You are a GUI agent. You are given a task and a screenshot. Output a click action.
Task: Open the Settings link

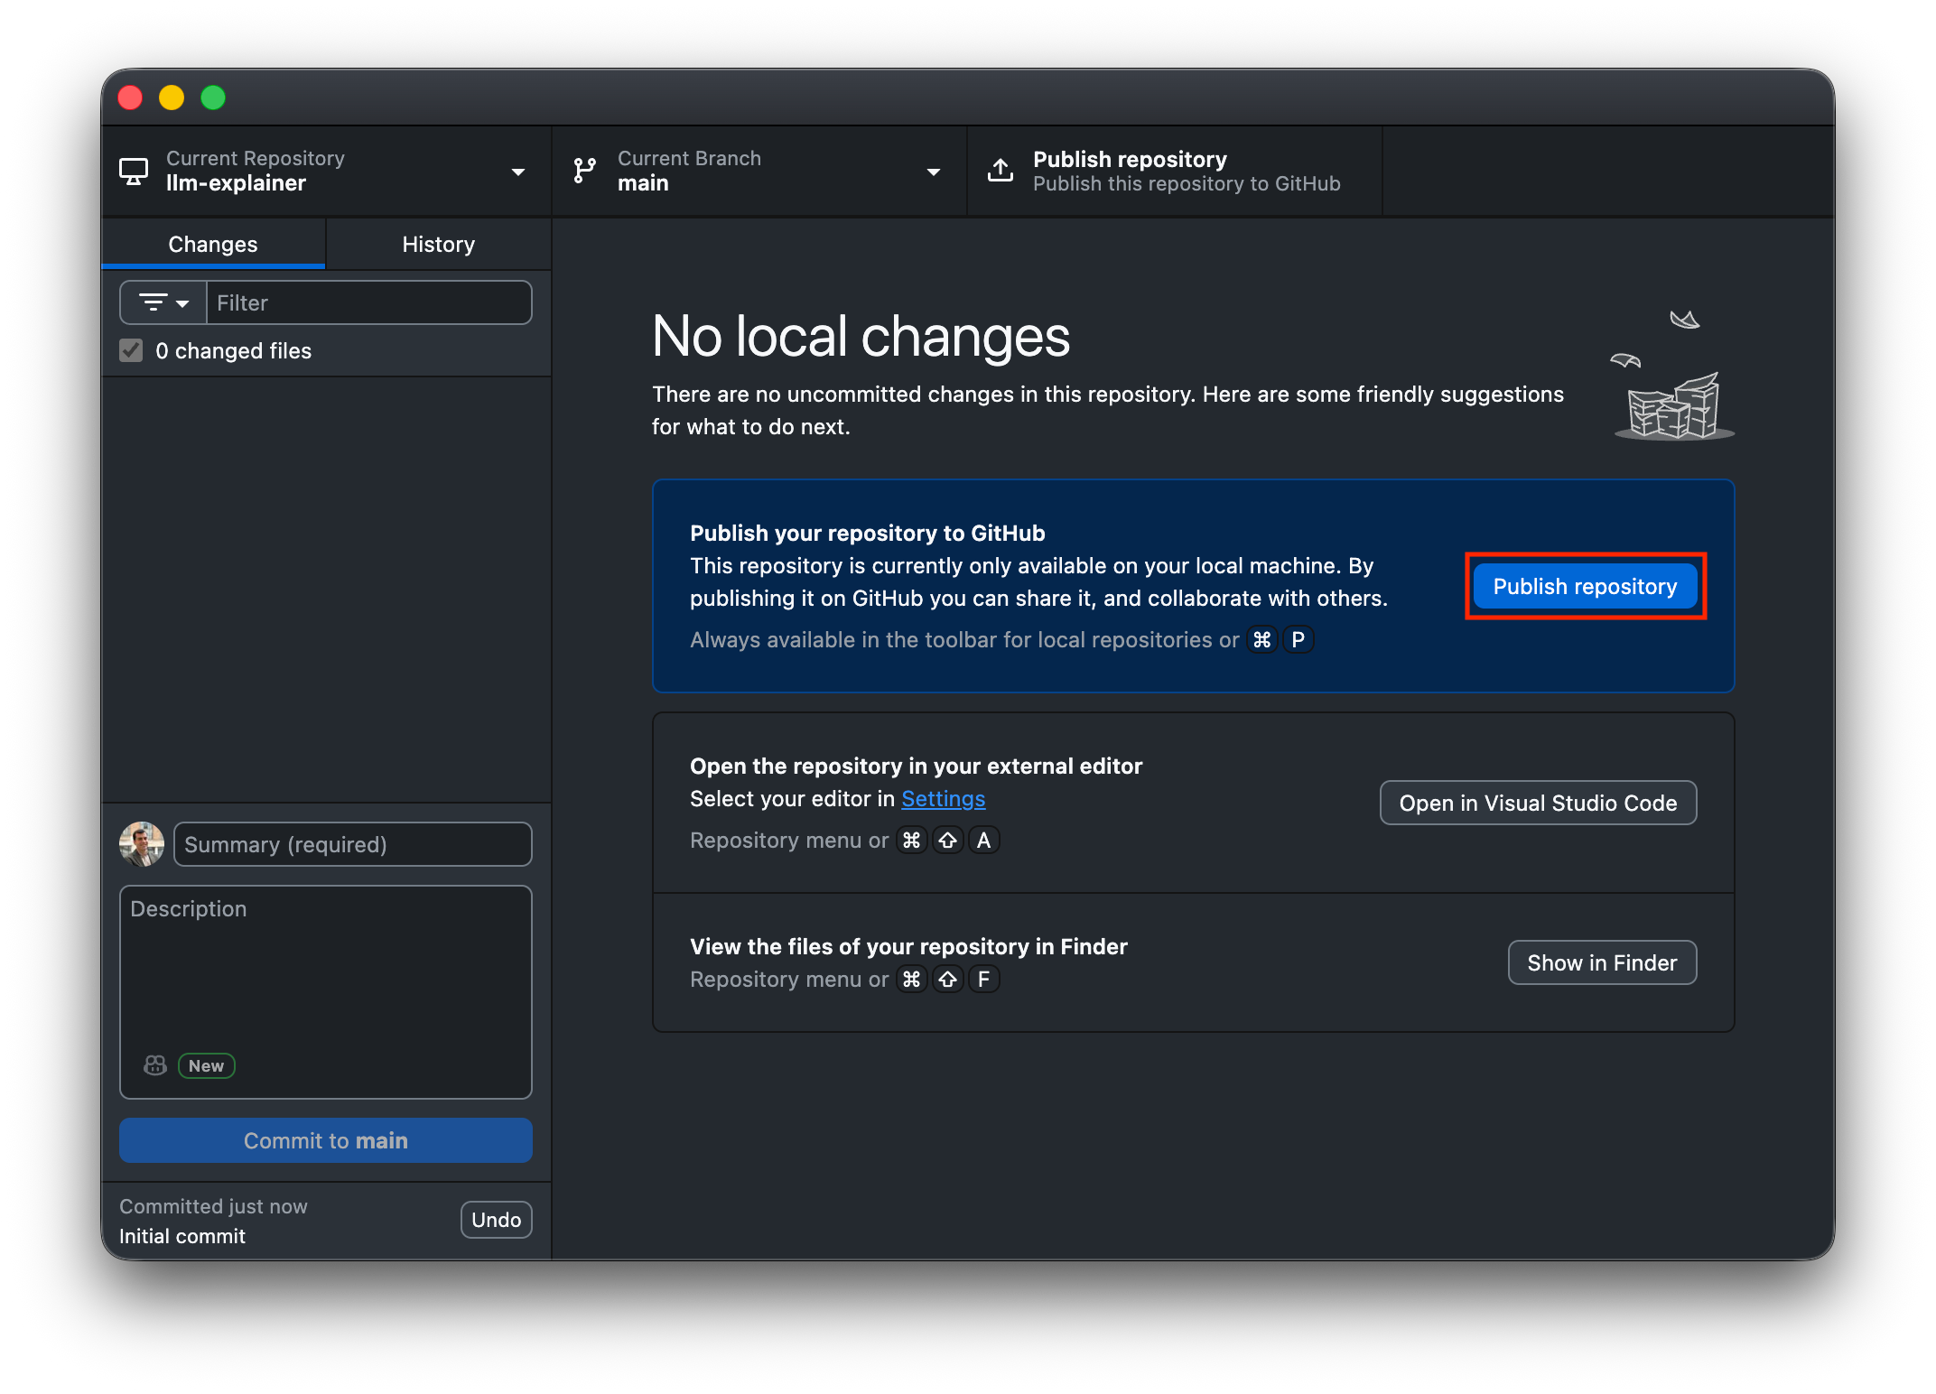tap(943, 799)
